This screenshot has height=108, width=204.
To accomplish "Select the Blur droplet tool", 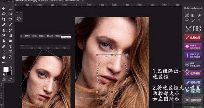I will coord(4,41).
